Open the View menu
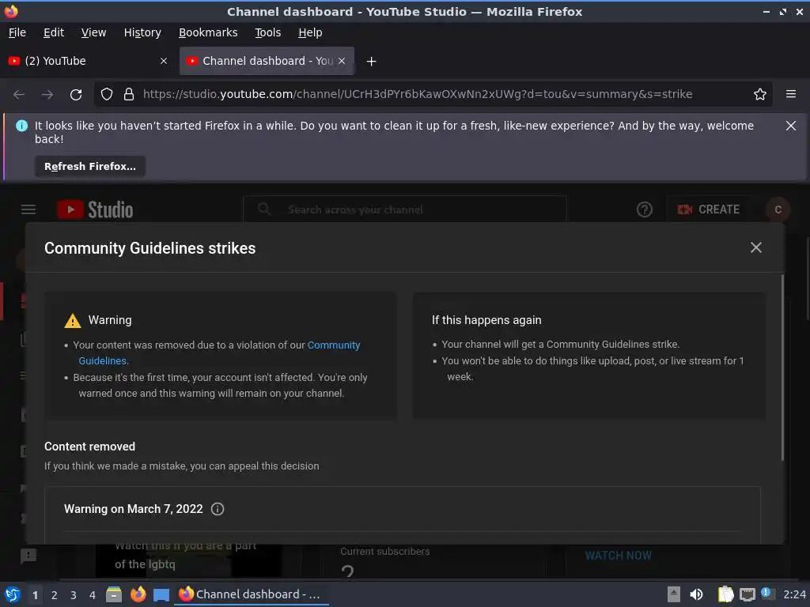Image resolution: width=810 pixels, height=607 pixels. pyautogui.click(x=93, y=32)
